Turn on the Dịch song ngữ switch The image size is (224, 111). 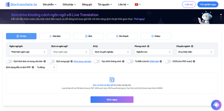[x=52, y=61]
